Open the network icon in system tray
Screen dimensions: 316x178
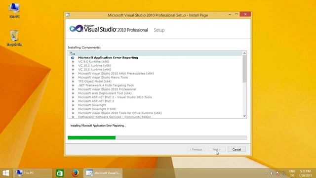coord(284,173)
